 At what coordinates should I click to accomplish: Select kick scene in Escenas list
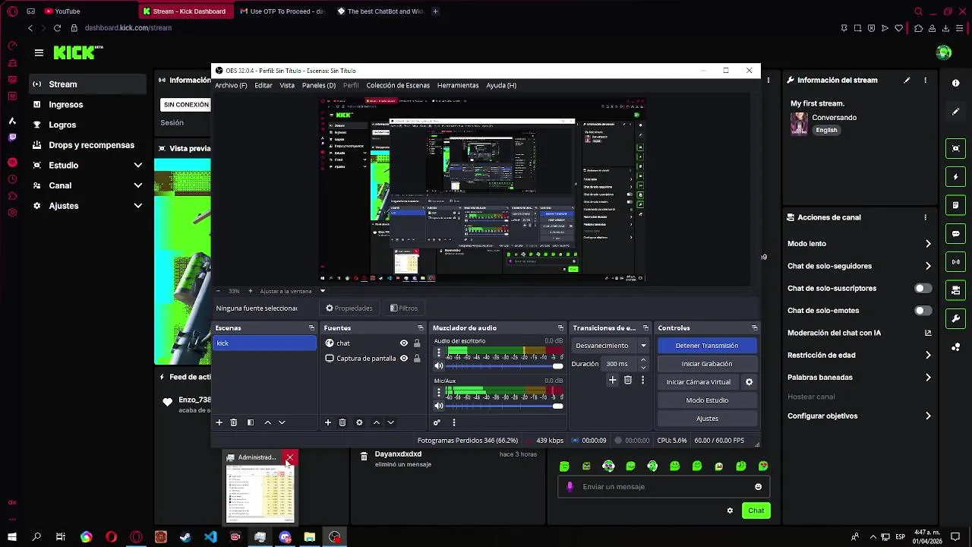coord(264,343)
